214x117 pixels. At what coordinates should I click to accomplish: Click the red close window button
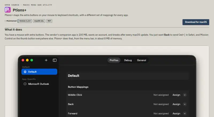click(23, 60)
